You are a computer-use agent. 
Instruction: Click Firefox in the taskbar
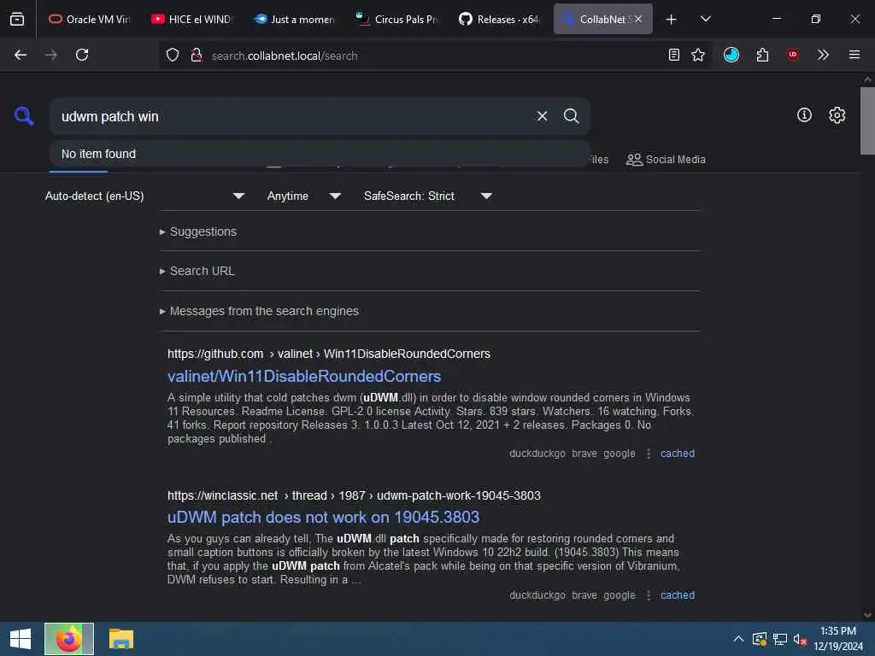(69, 639)
